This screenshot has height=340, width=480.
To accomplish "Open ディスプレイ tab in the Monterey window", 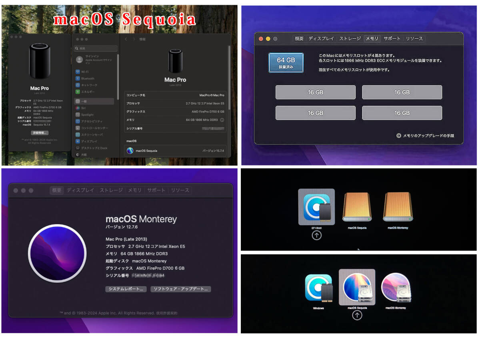I will pos(80,190).
